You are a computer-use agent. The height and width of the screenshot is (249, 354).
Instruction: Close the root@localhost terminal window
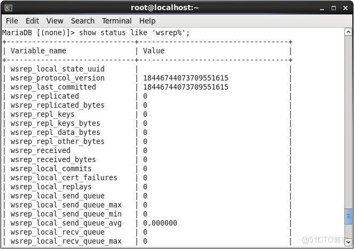point(345,7)
